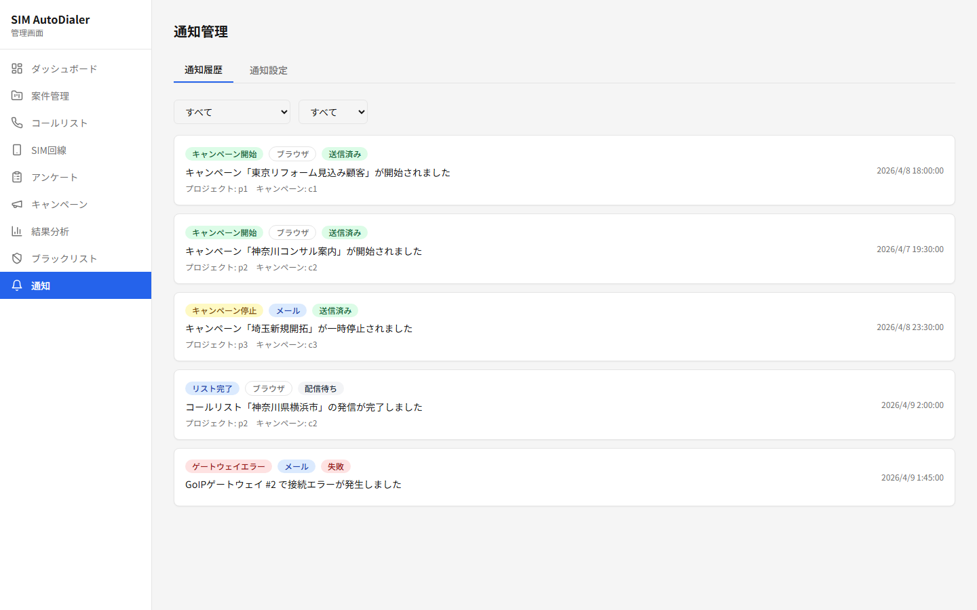This screenshot has height=610, width=977.
Task: Switch to 通知履歴 tab
Action: click(x=204, y=70)
